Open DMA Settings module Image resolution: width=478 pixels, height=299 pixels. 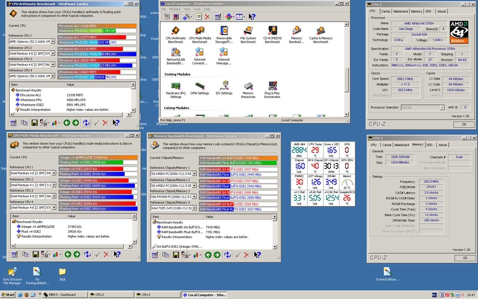tap(200, 89)
